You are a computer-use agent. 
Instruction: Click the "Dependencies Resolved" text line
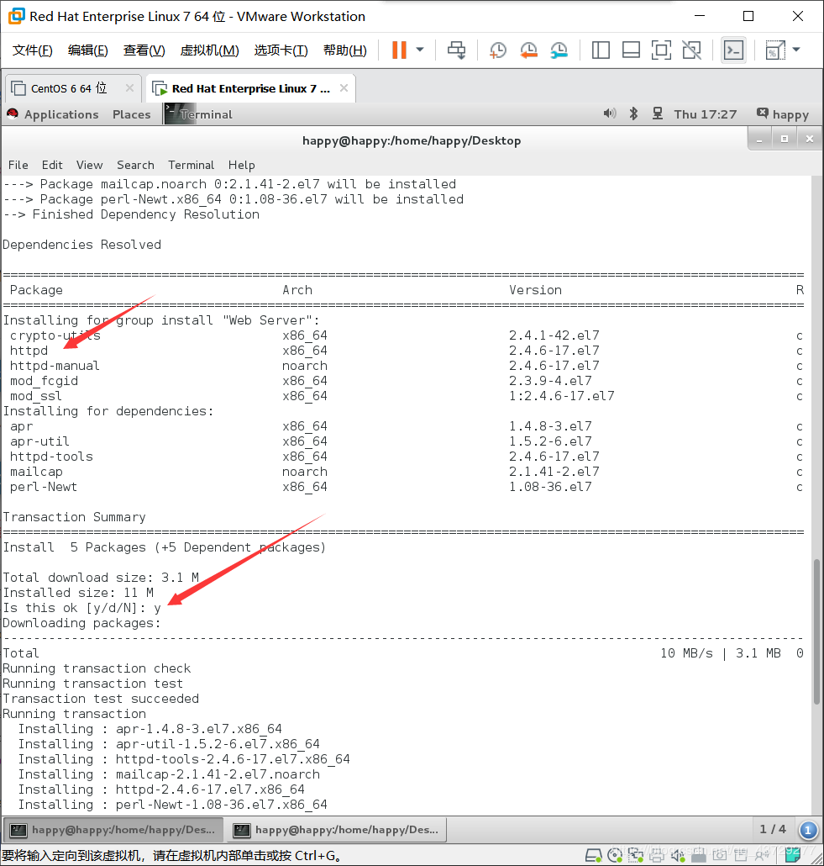[82, 245]
